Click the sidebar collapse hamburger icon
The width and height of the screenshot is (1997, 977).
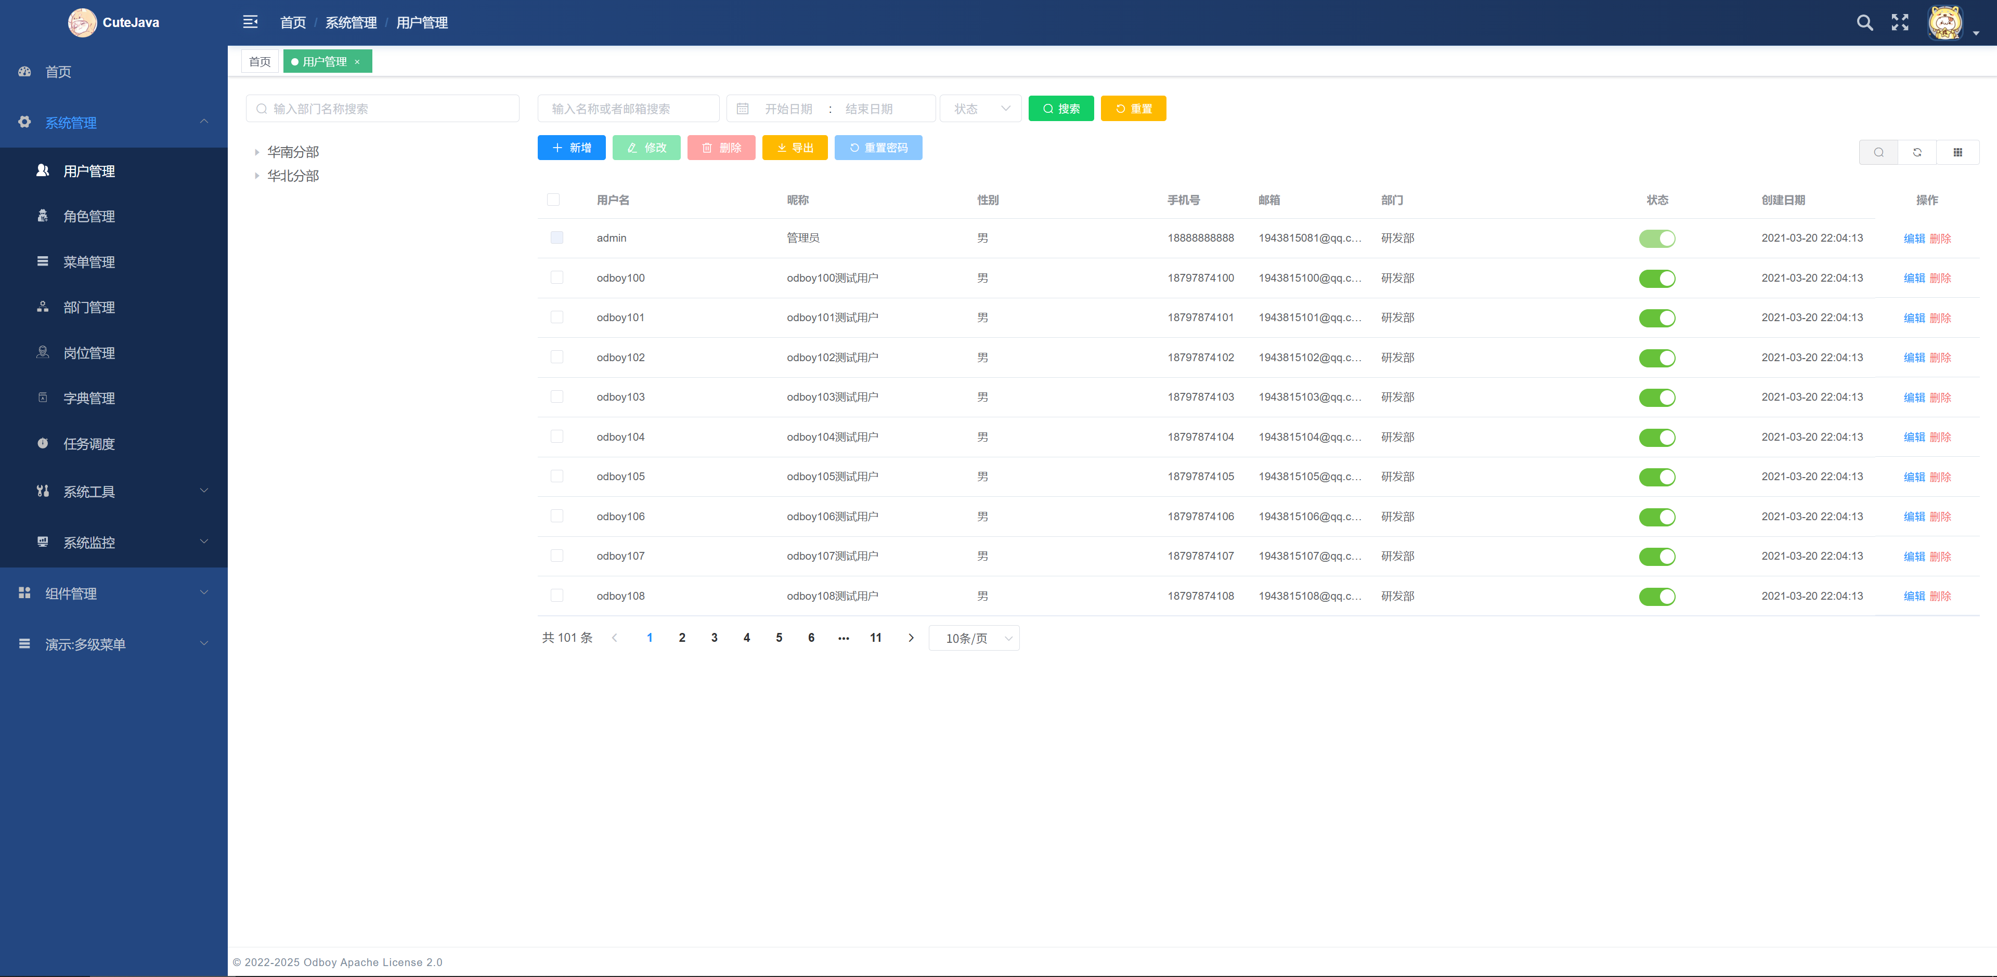point(250,22)
